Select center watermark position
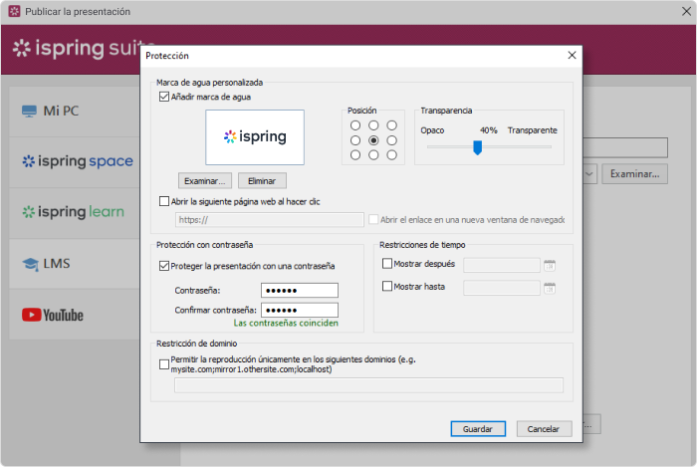 tap(373, 140)
